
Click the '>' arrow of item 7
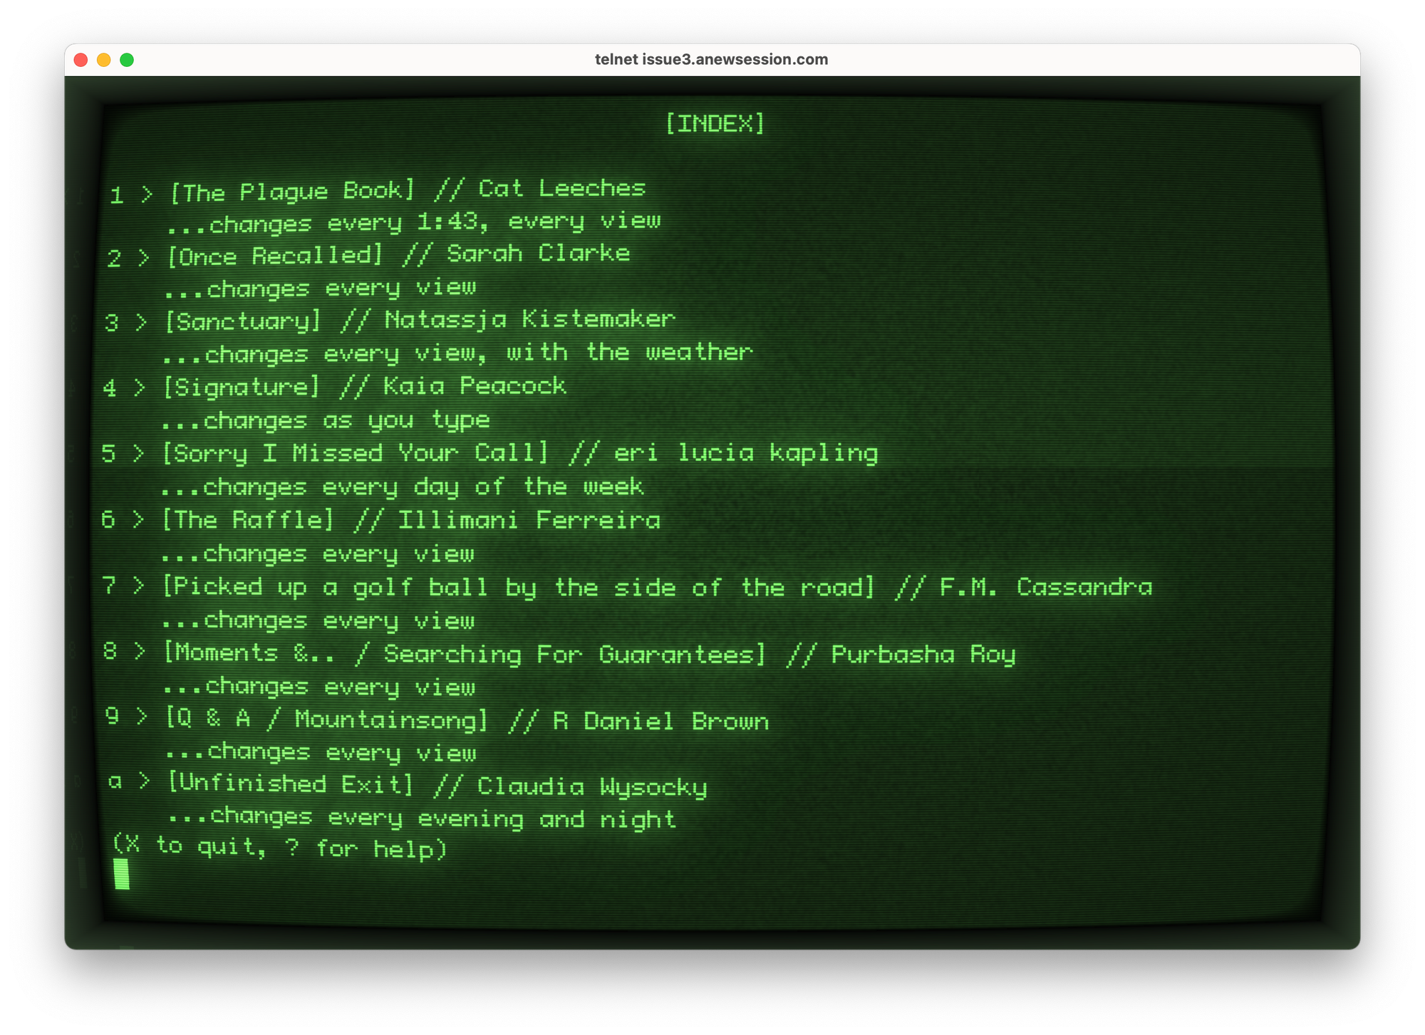139,586
